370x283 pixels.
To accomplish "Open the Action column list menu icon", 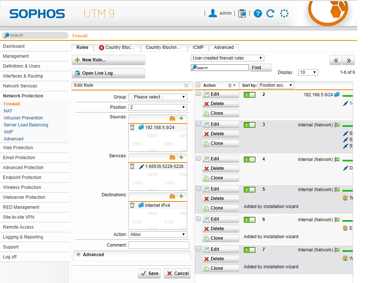I will pyautogui.click(x=232, y=86).
